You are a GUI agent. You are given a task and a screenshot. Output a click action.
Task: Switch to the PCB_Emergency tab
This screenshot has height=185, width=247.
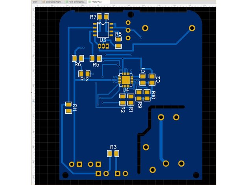point(76,2)
